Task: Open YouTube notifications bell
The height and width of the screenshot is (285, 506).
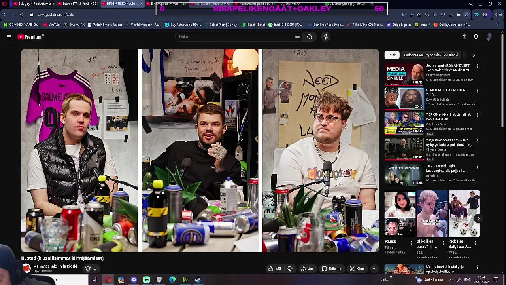Action: tap(476, 37)
